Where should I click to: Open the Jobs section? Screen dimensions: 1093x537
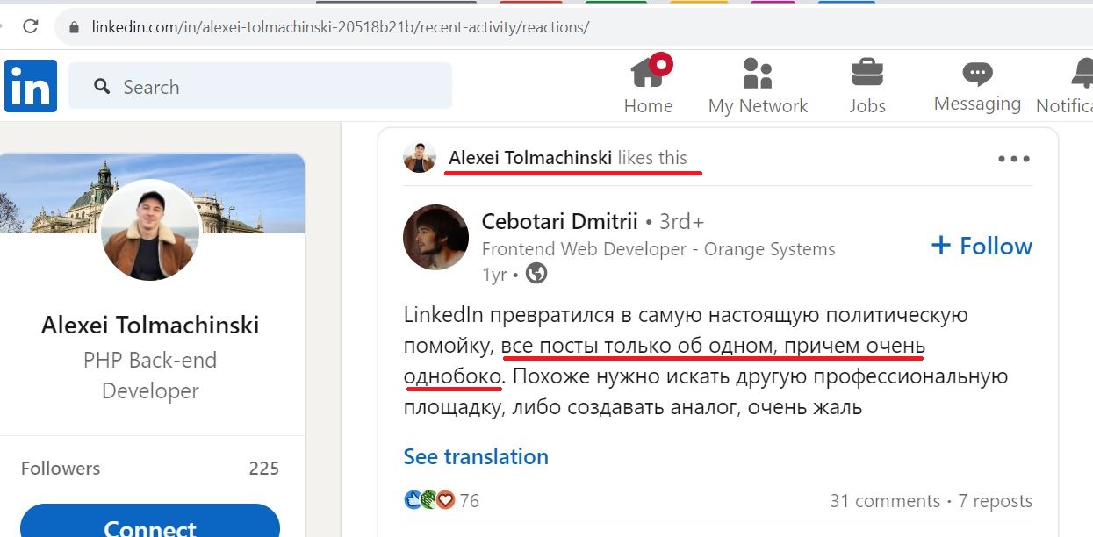(867, 86)
